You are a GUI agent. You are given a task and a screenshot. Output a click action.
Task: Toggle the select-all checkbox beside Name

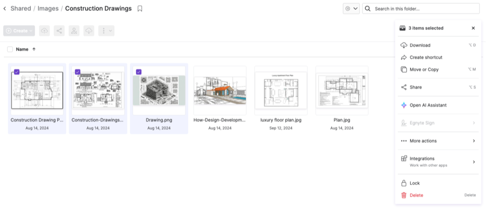point(10,49)
